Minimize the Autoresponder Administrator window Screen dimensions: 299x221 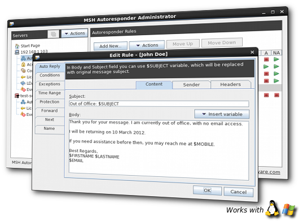[x=264, y=13]
